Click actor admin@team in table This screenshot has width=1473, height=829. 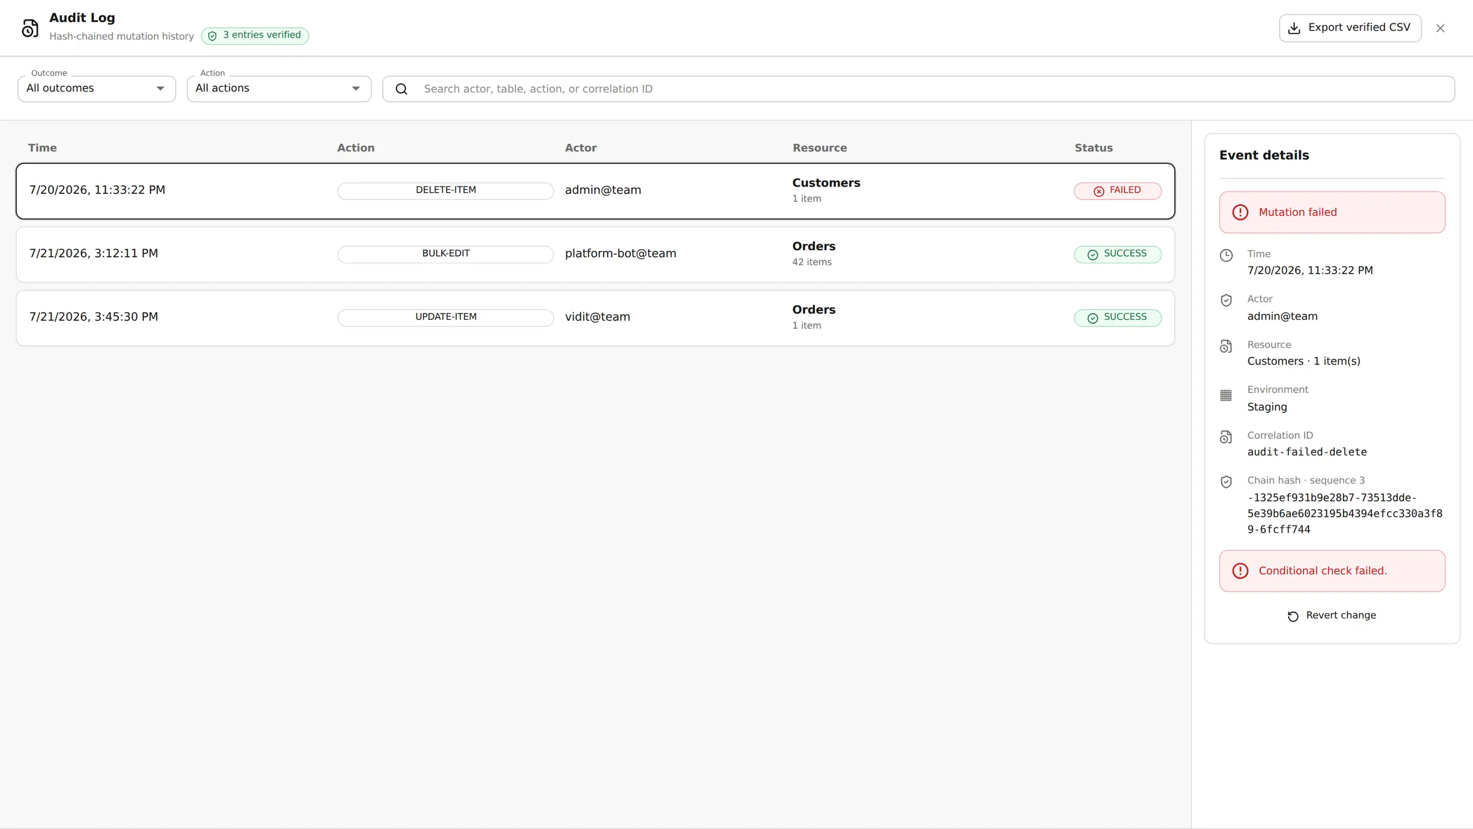[603, 190]
